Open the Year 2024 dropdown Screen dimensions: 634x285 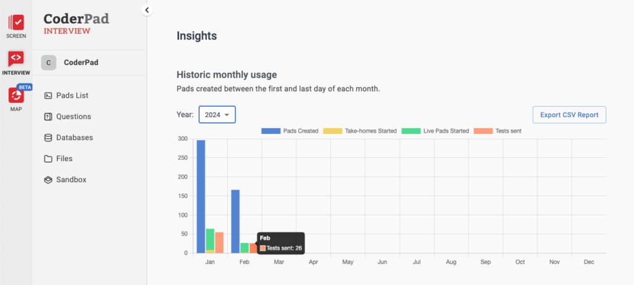pos(217,115)
